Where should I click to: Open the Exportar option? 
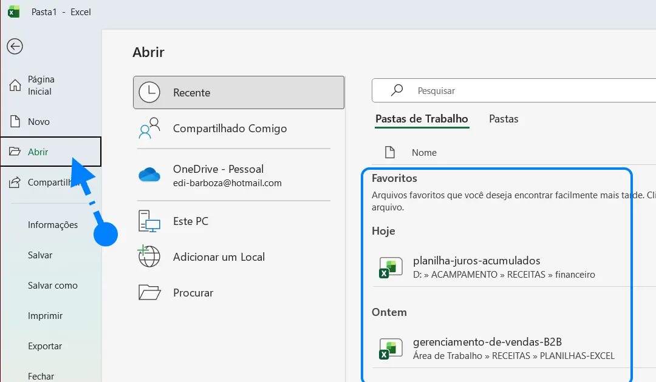(x=45, y=346)
